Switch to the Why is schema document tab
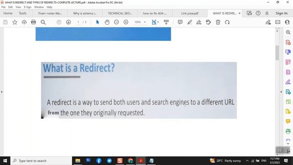The image size is (293, 165). click(85, 13)
